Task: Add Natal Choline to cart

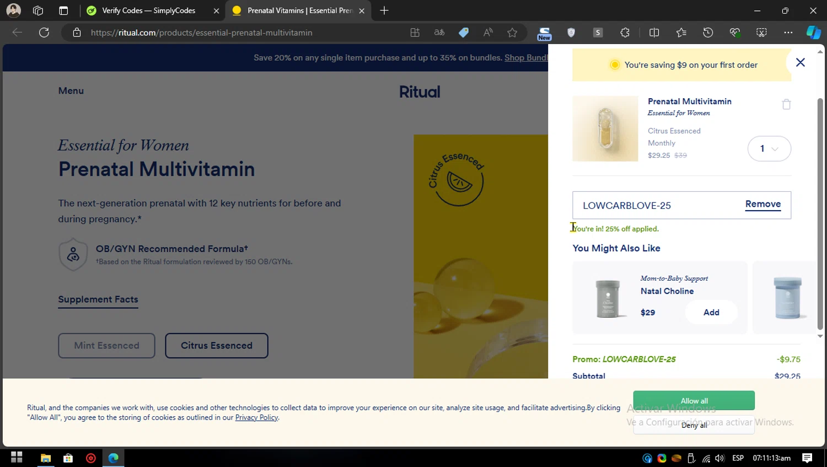Action: click(x=711, y=312)
